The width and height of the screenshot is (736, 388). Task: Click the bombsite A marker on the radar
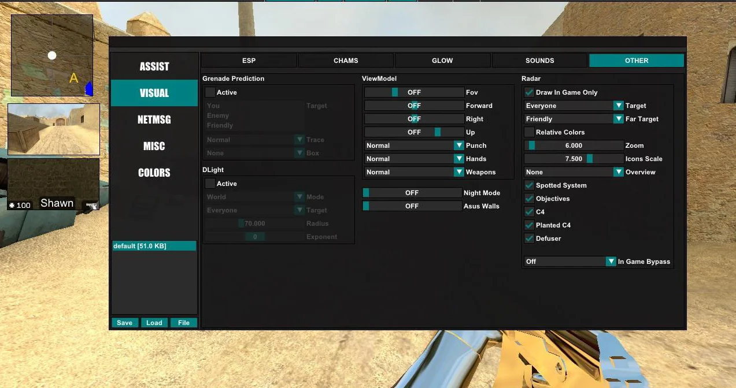pos(73,78)
